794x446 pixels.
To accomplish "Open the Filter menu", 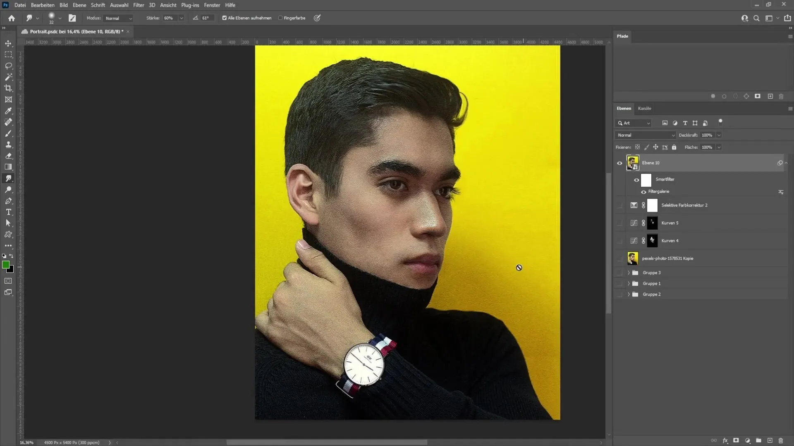I will tap(139, 5).
